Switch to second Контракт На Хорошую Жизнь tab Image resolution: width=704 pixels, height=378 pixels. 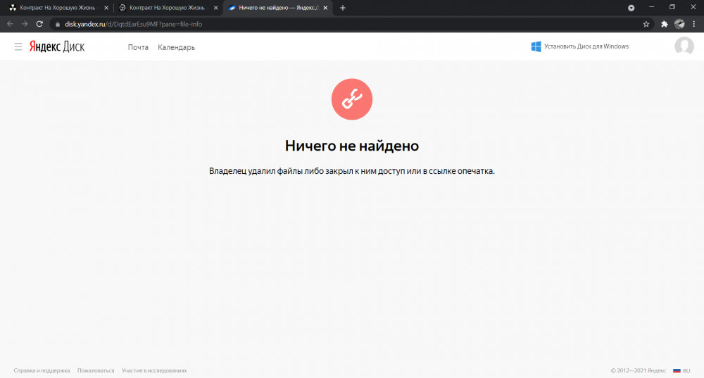point(168,8)
